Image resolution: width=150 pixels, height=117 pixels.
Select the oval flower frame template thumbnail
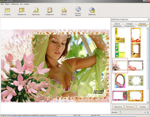[120, 80]
